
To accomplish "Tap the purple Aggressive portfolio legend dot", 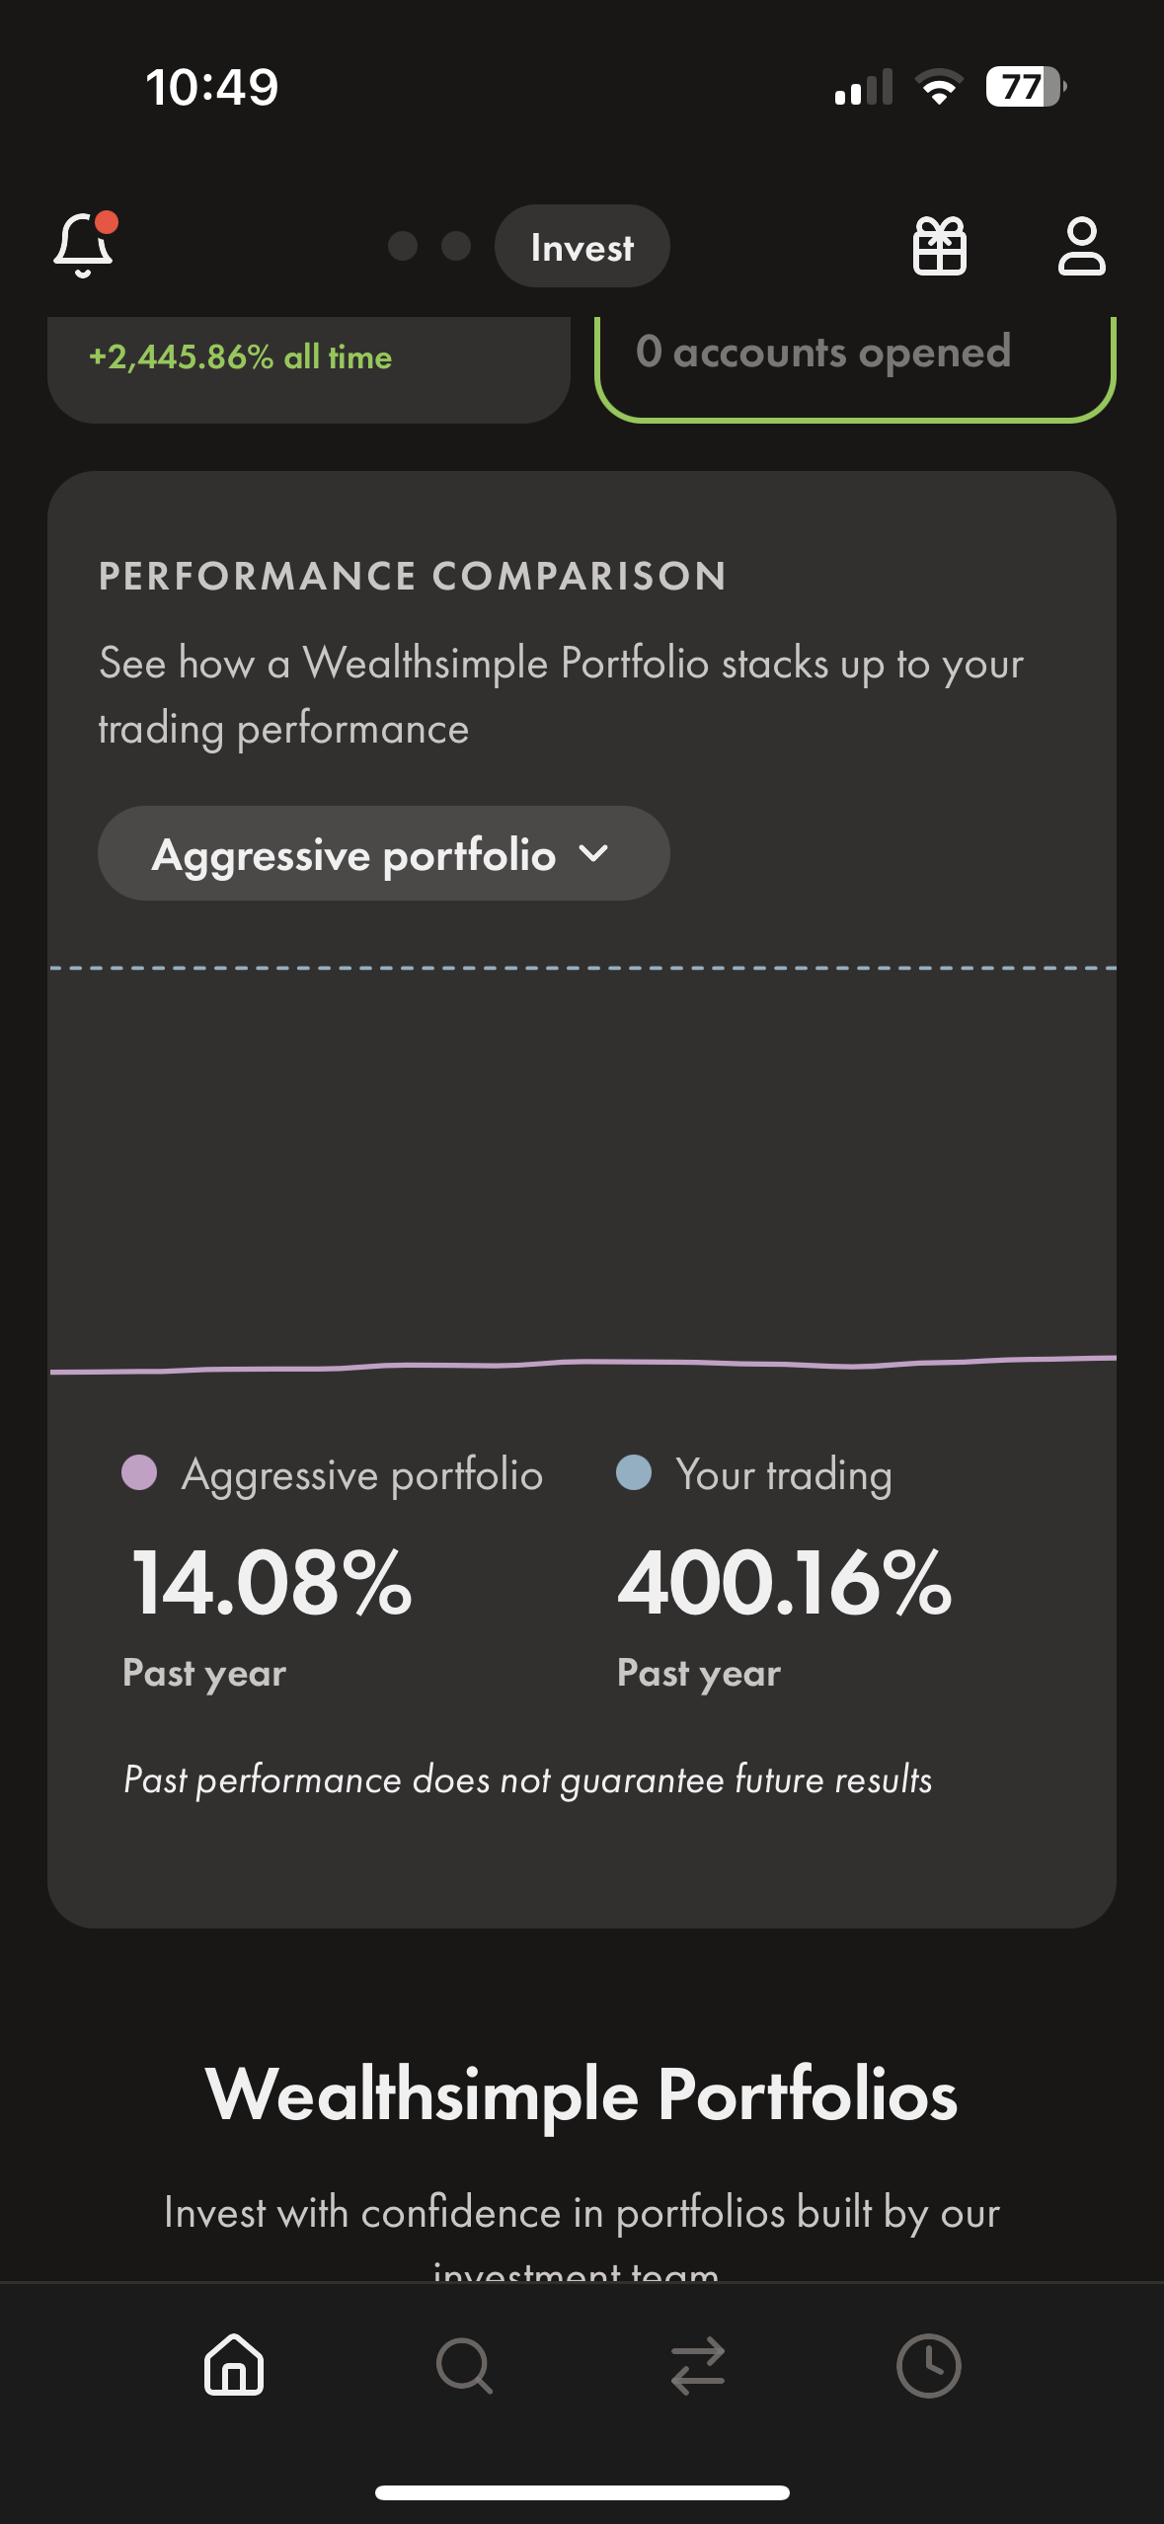I will point(139,1472).
